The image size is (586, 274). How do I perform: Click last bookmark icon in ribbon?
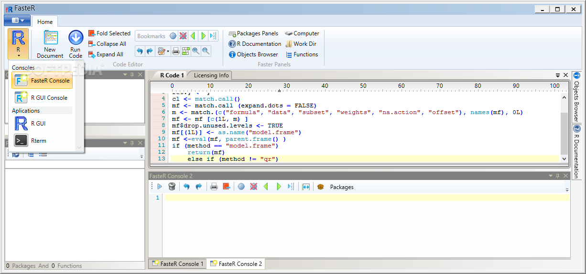(213, 36)
